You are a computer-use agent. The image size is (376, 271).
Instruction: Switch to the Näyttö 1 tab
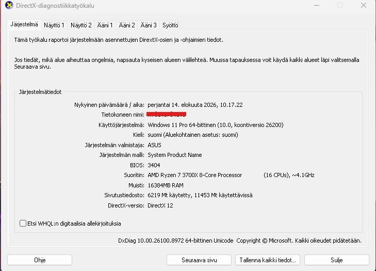pos(54,25)
